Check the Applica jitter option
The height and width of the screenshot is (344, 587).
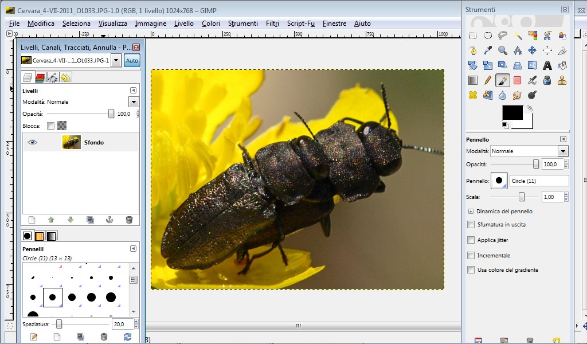(x=471, y=240)
